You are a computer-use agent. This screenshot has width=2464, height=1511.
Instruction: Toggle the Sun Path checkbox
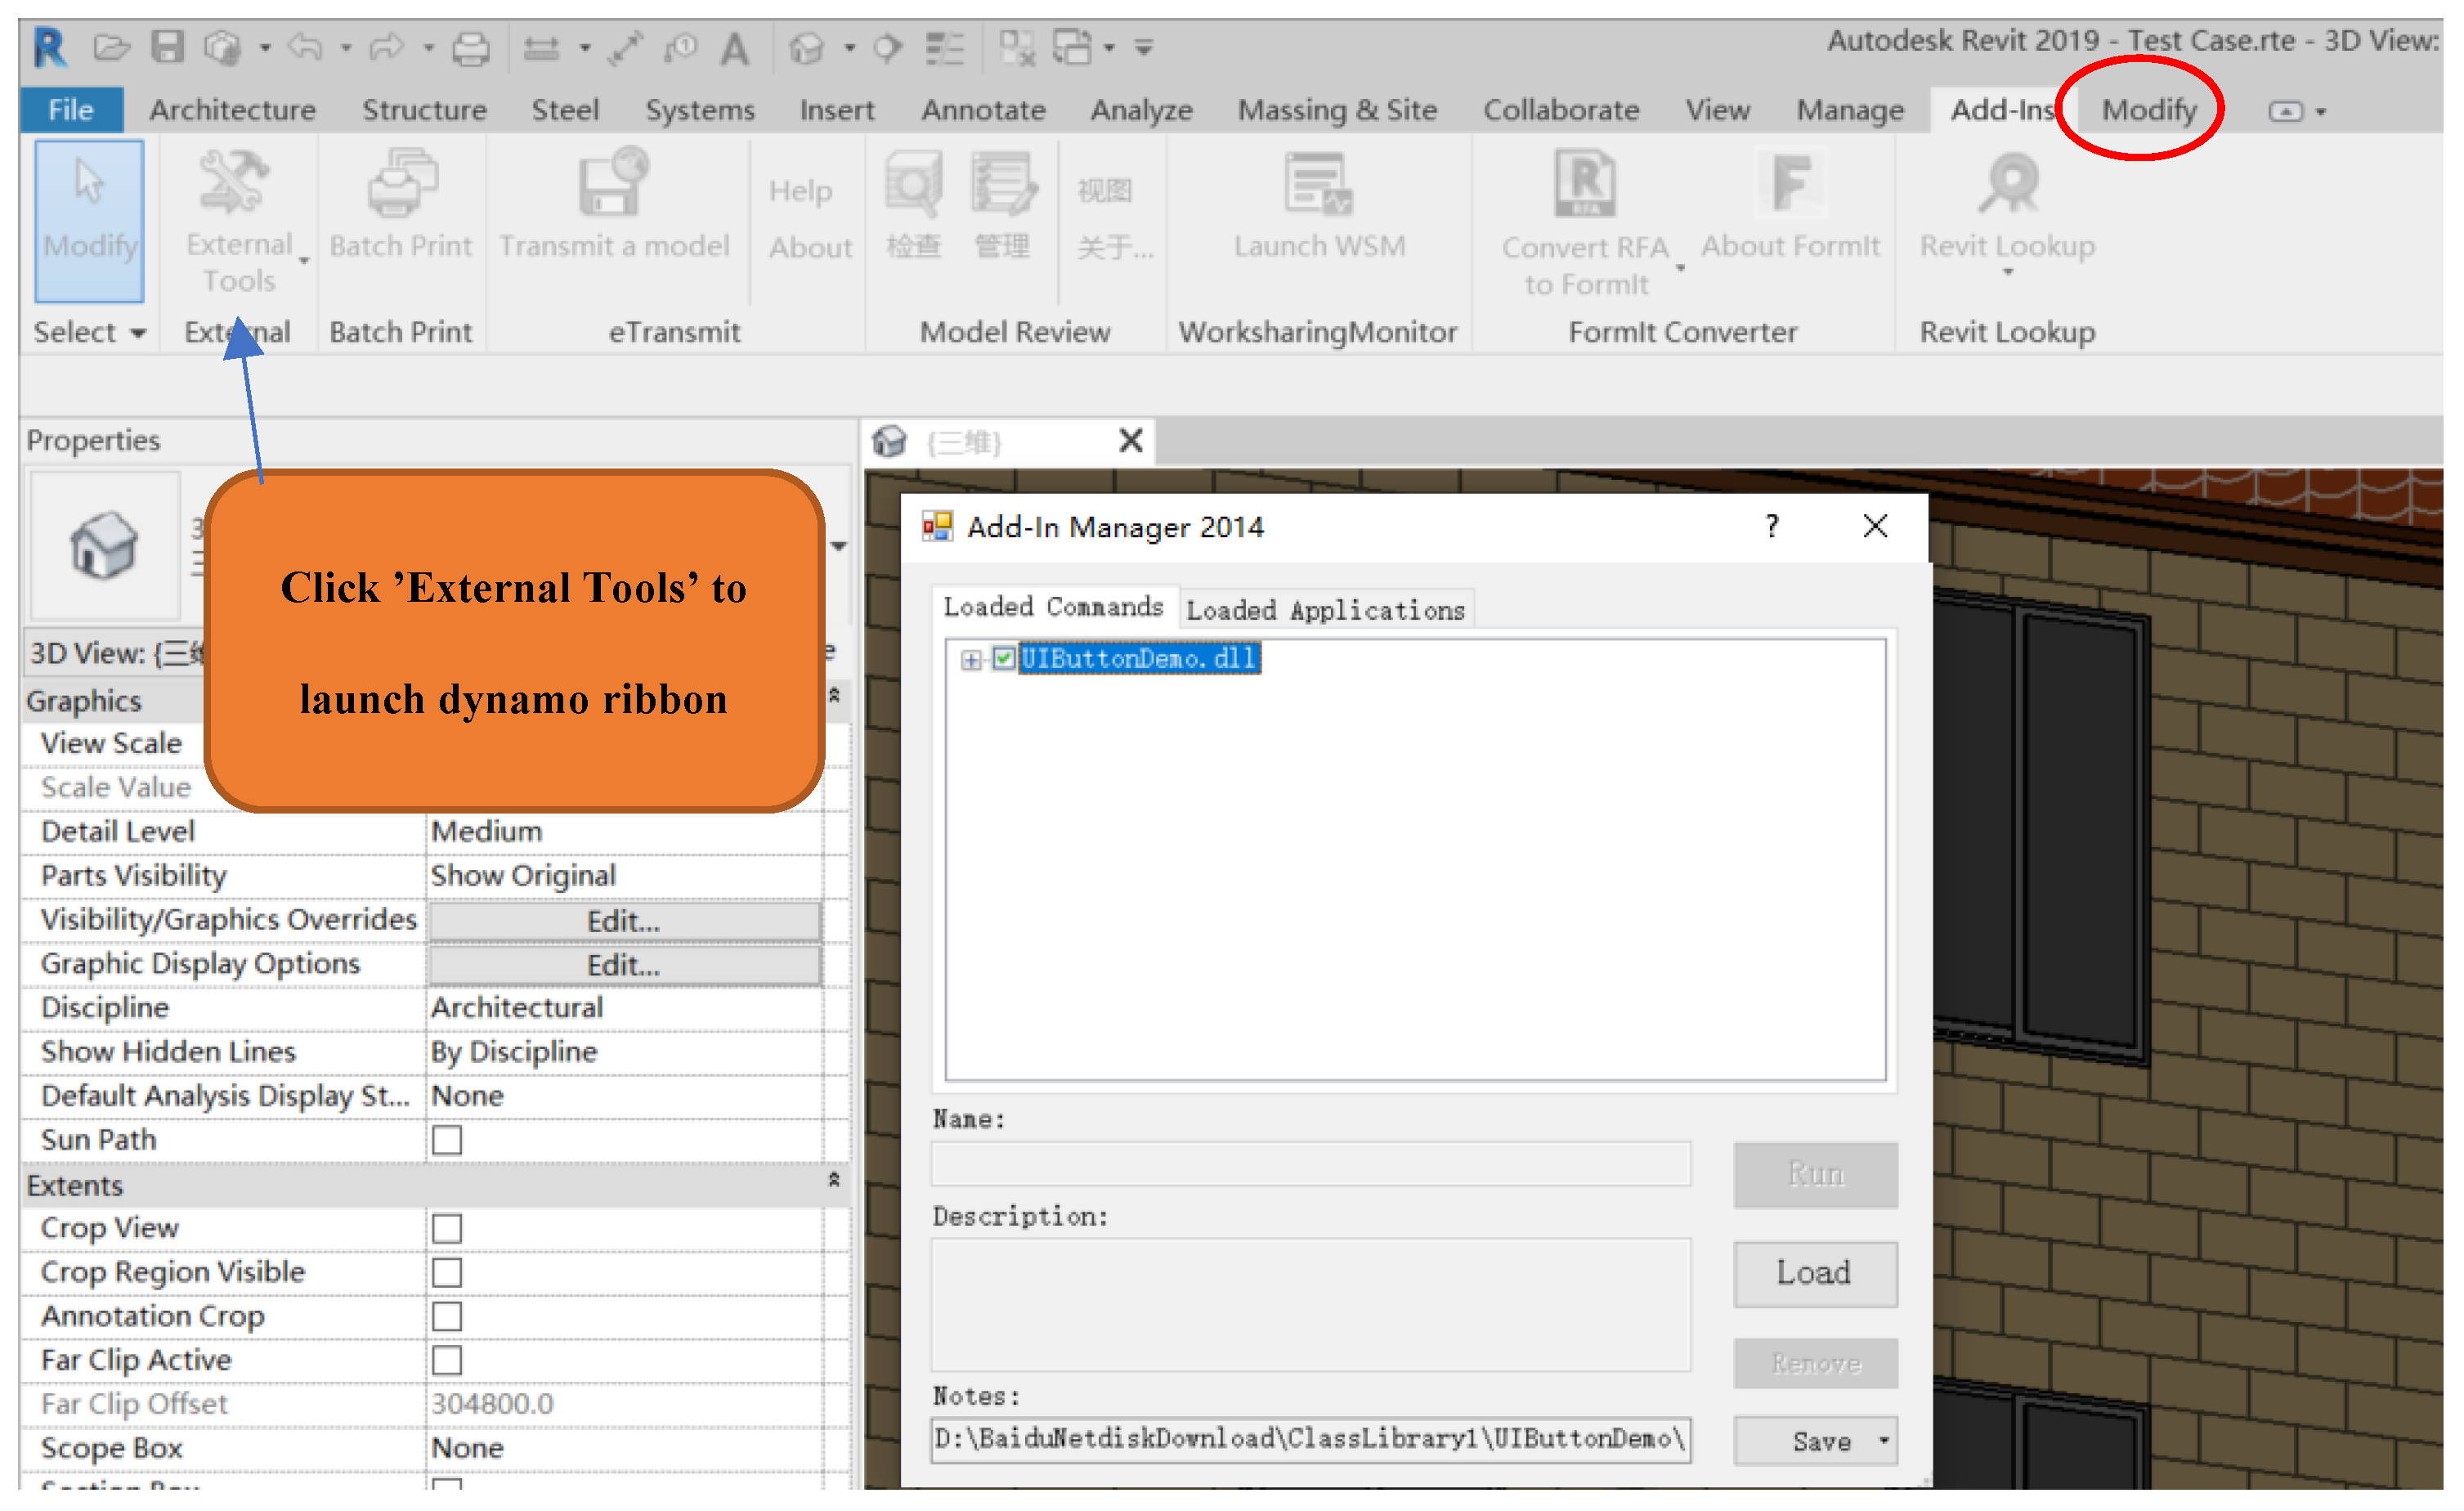point(446,1140)
